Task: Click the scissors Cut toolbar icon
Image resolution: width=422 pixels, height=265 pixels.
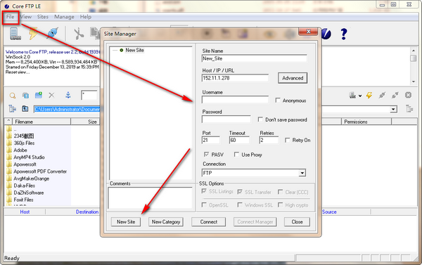Action: coord(79,34)
